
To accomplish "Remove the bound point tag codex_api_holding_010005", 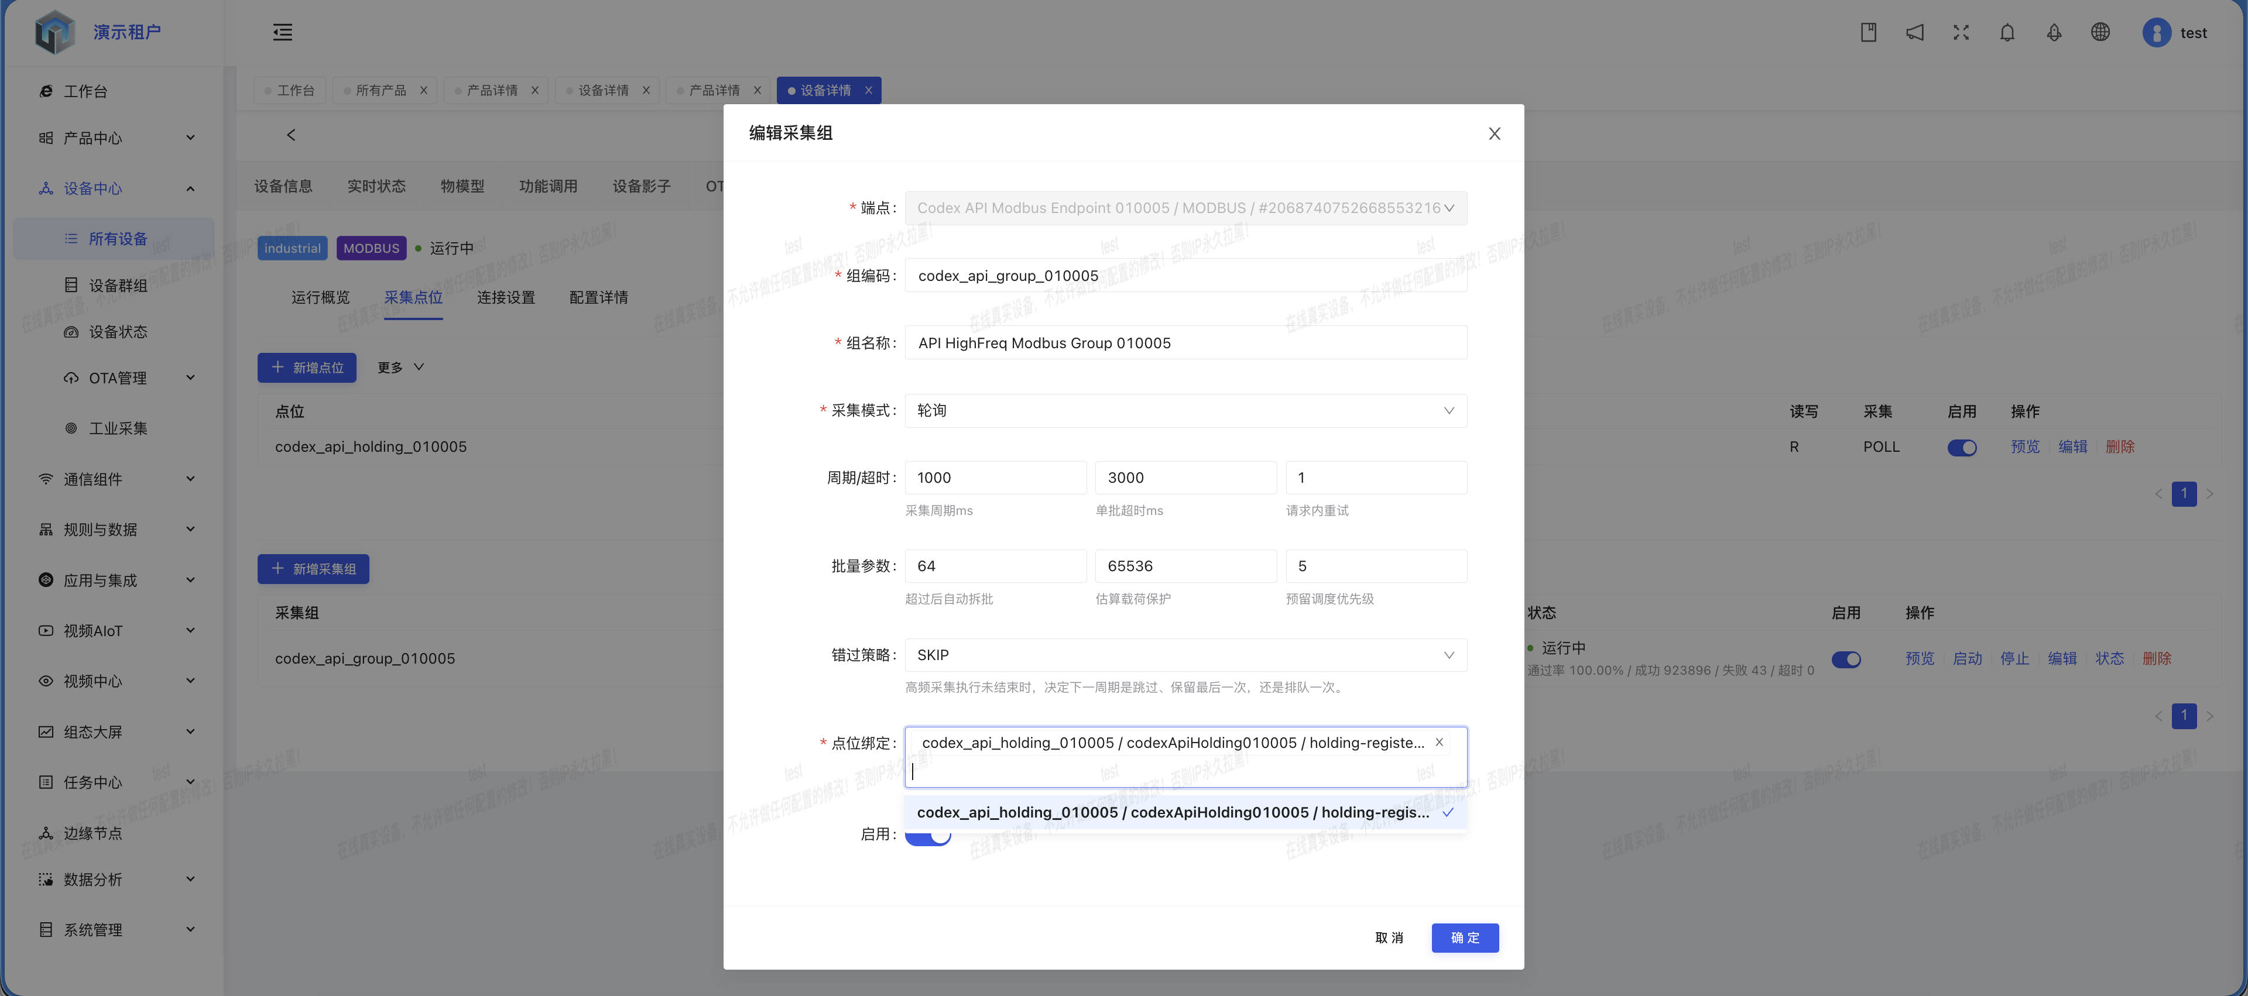I will click(x=1439, y=742).
